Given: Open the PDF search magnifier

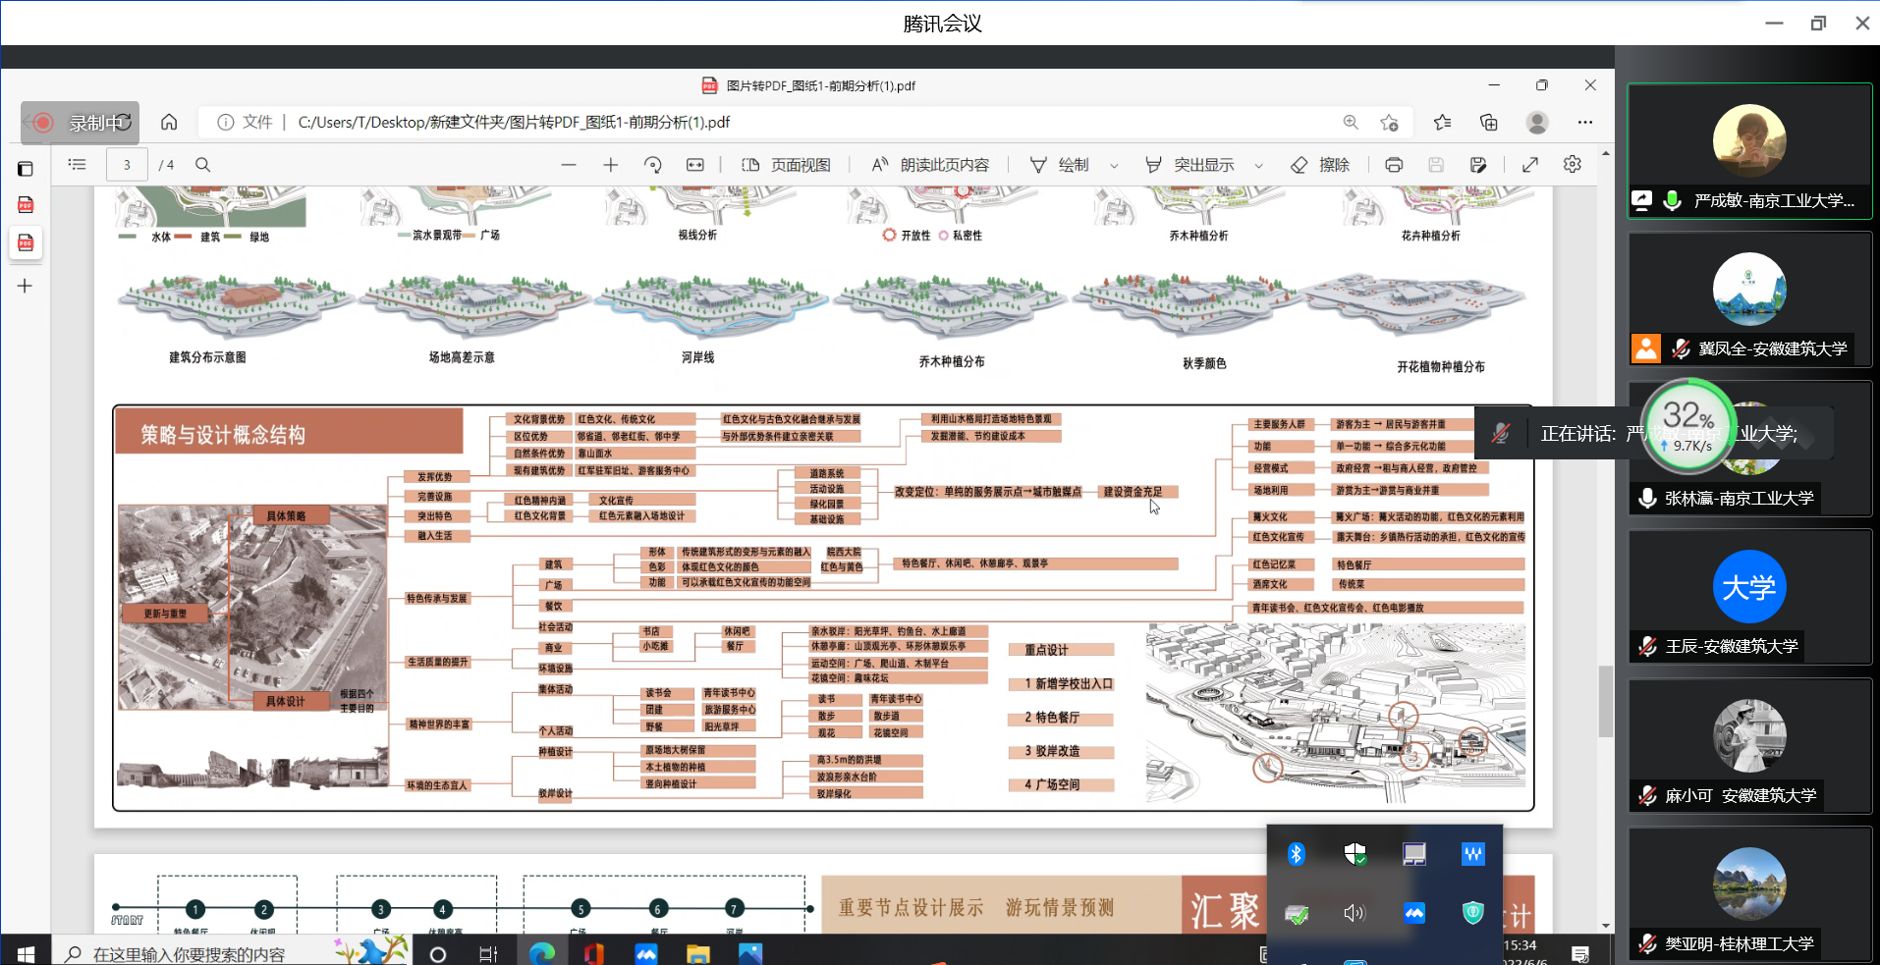Looking at the screenshot, I should tap(203, 165).
